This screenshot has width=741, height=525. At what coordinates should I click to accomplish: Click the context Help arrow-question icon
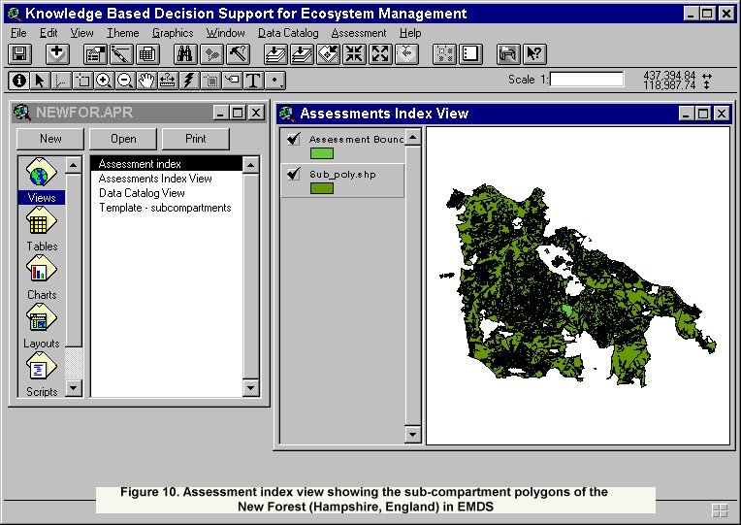(534, 54)
